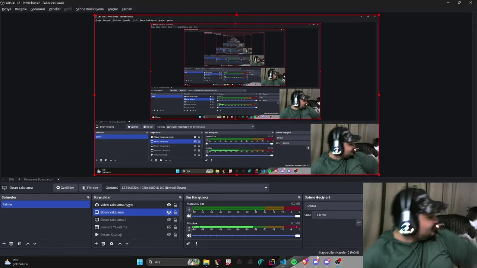Mute Masaüstü Ses speaker icon

click(189, 216)
